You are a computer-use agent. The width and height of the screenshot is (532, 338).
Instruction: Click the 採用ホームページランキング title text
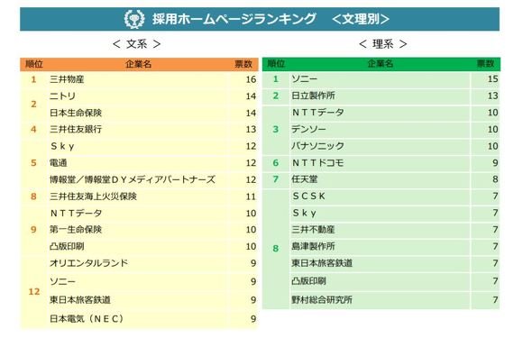coord(234,19)
